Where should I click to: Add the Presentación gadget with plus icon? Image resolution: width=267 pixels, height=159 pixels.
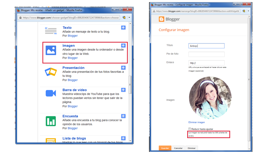click(124, 68)
